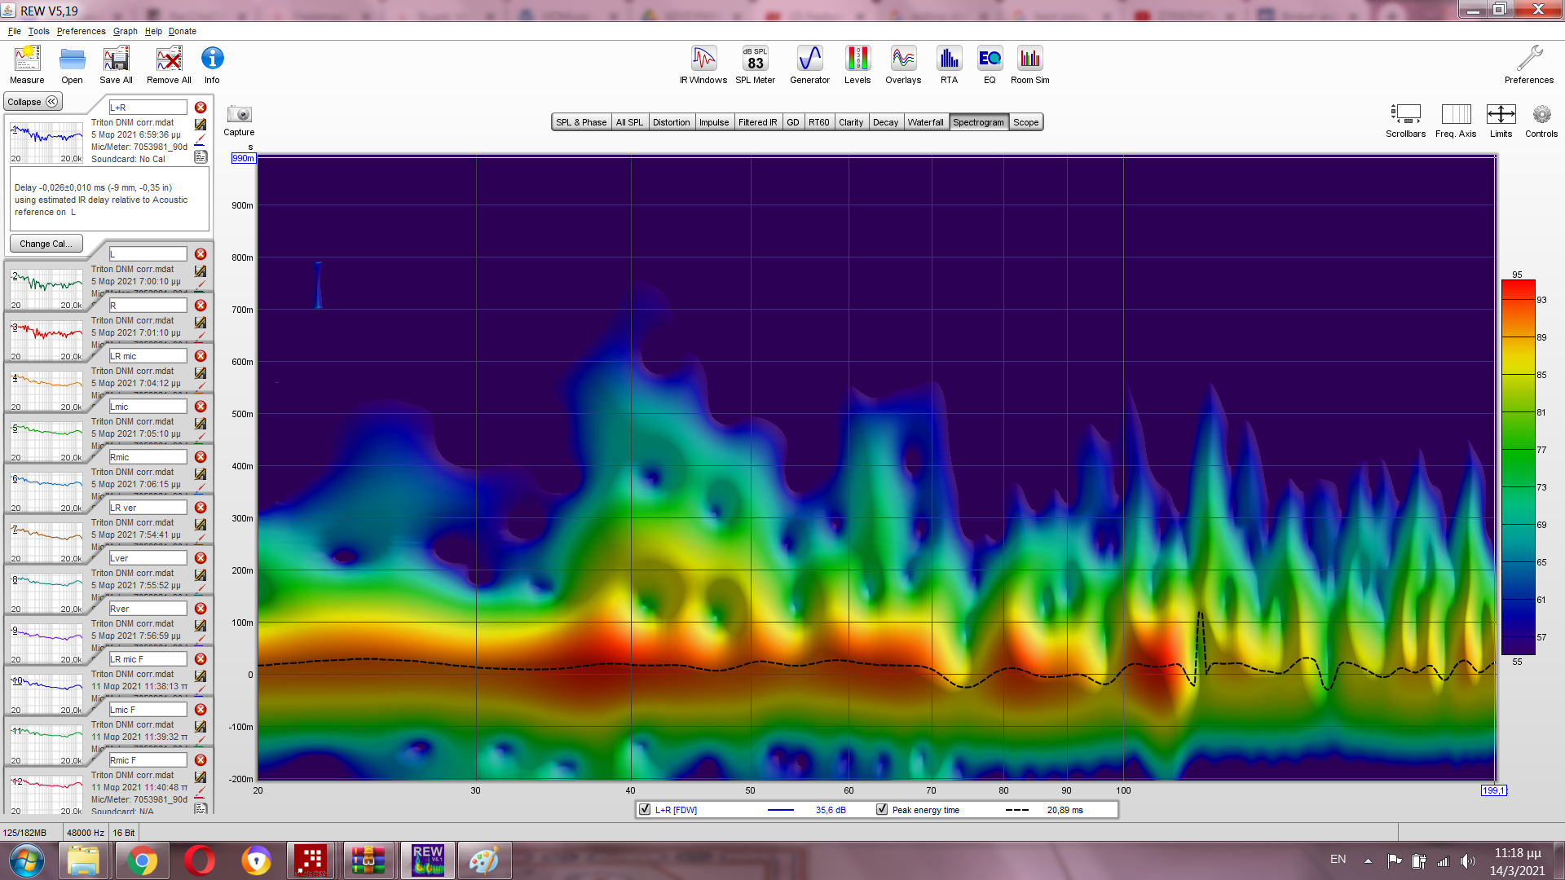Switch to the Waterfall tab
The image size is (1565, 880).
925,122
